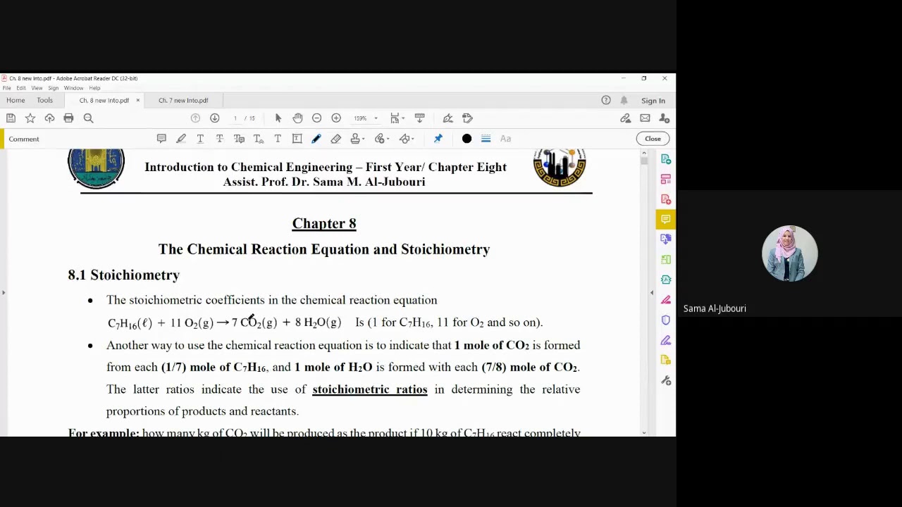The image size is (902, 507).
Task: Open the page fit options dropdown
Action: tap(398, 118)
